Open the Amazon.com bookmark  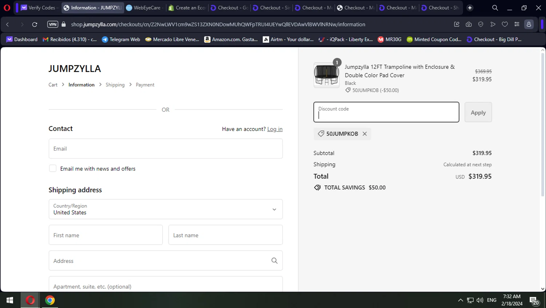231,39
